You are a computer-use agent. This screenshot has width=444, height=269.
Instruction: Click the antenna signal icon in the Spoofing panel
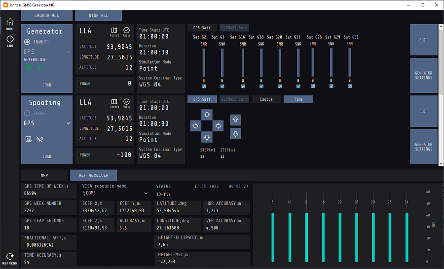point(40,139)
